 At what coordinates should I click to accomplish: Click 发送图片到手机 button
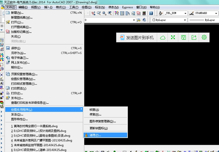point(137,37)
